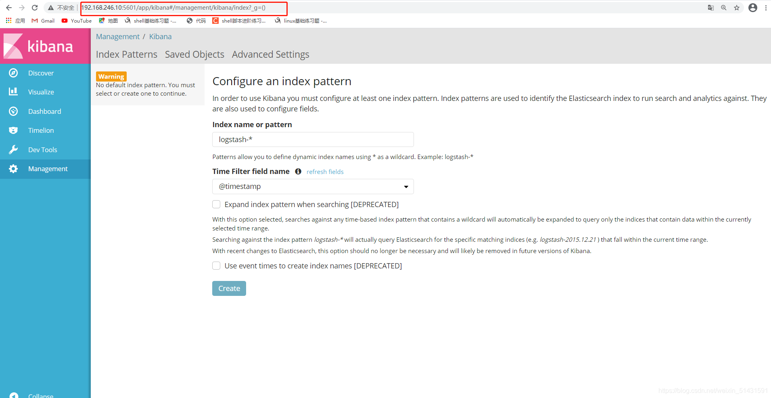This screenshot has width=771, height=398.
Task: Enable Use event times to create index names
Action: click(x=216, y=266)
